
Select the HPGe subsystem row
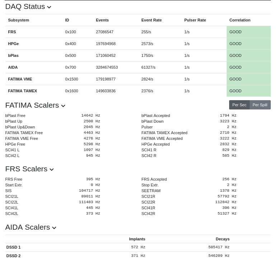click(13, 44)
